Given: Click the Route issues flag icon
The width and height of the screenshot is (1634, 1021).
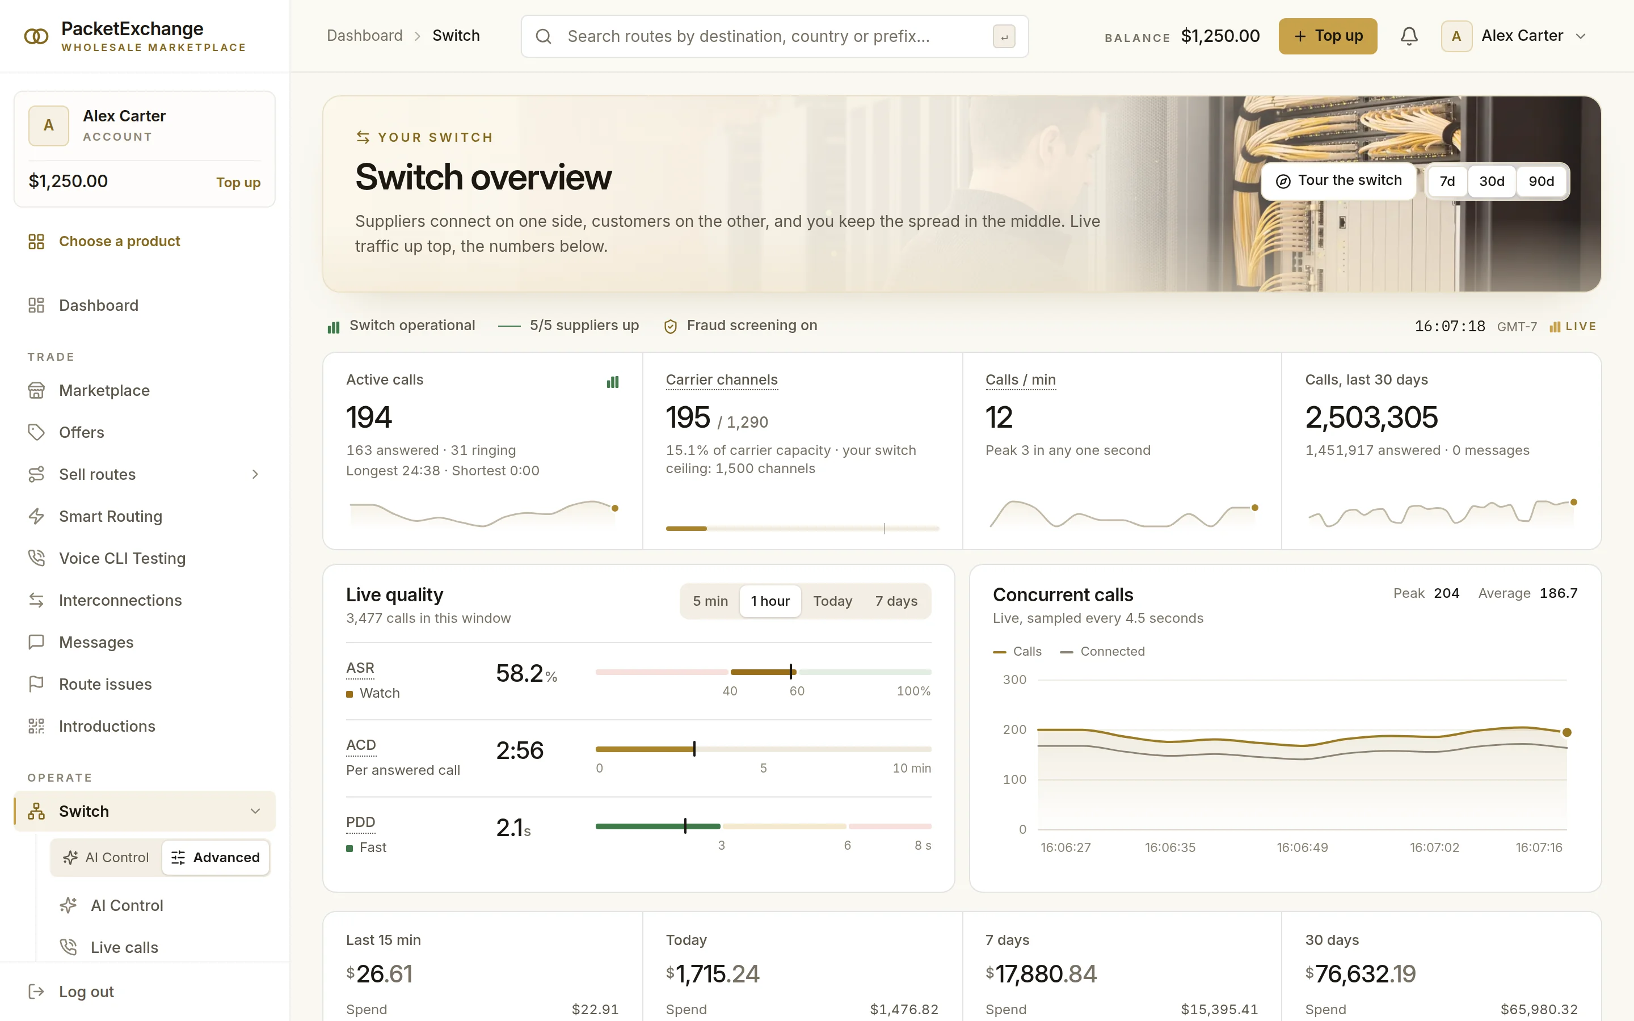Looking at the screenshot, I should pyautogui.click(x=36, y=684).
